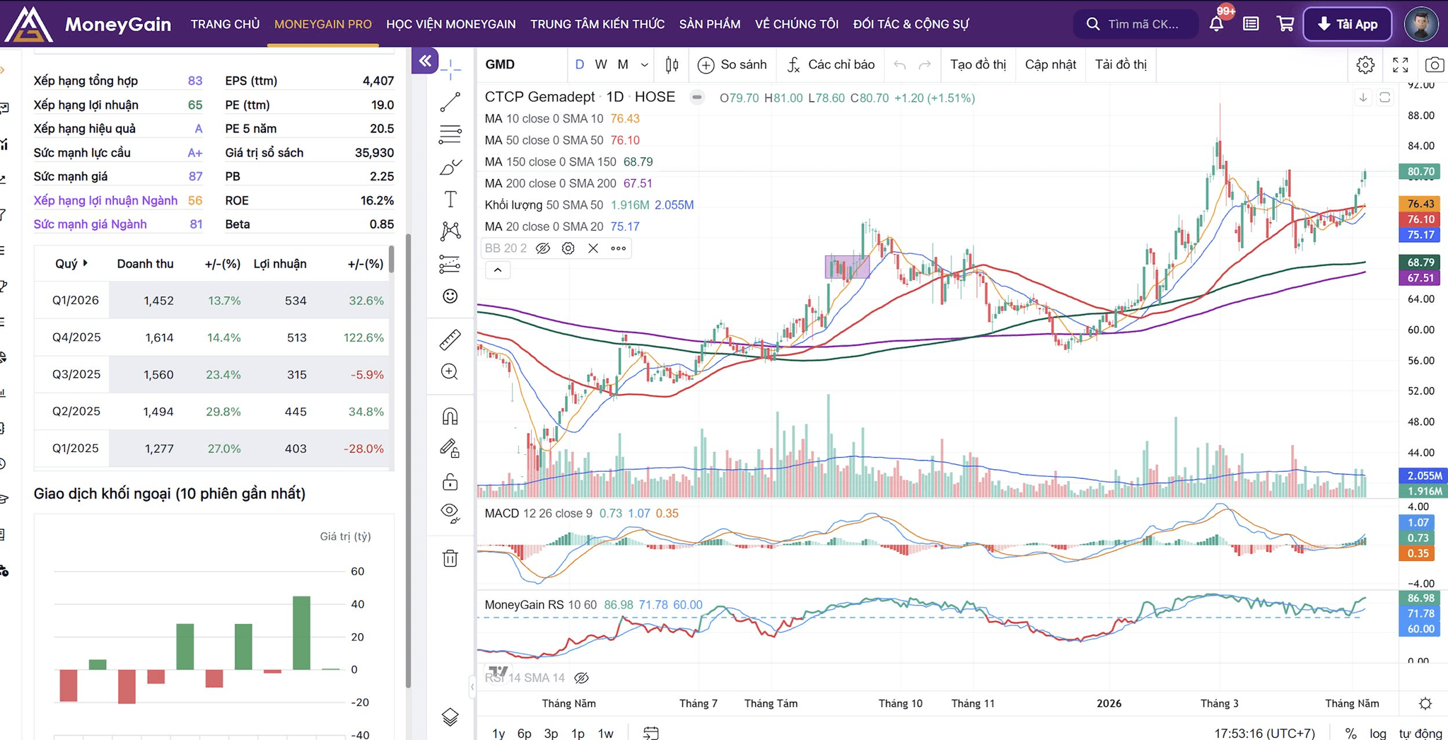Open the horizontal lines drawing tool group
The height and width of the screenshot is (740, 1448).
click(x=450, y=134)
